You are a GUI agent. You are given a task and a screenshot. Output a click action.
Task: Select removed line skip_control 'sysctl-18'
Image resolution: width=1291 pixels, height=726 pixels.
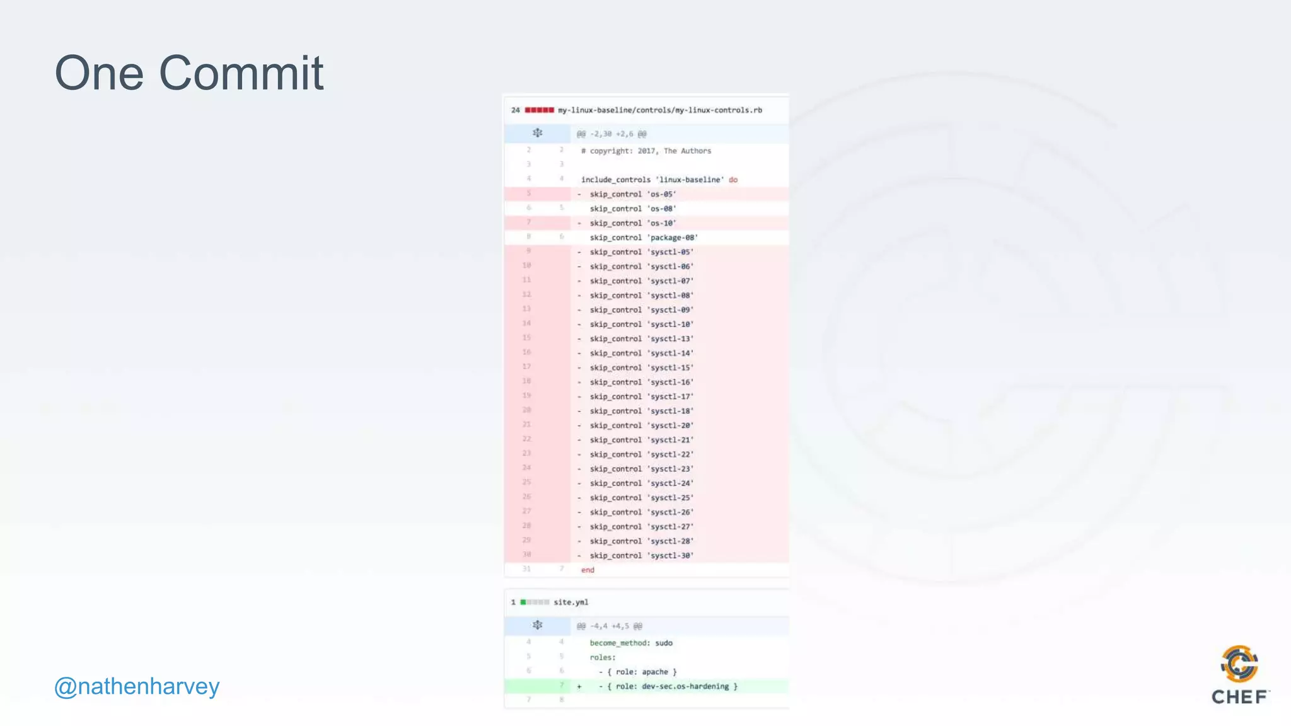(646, 412)
